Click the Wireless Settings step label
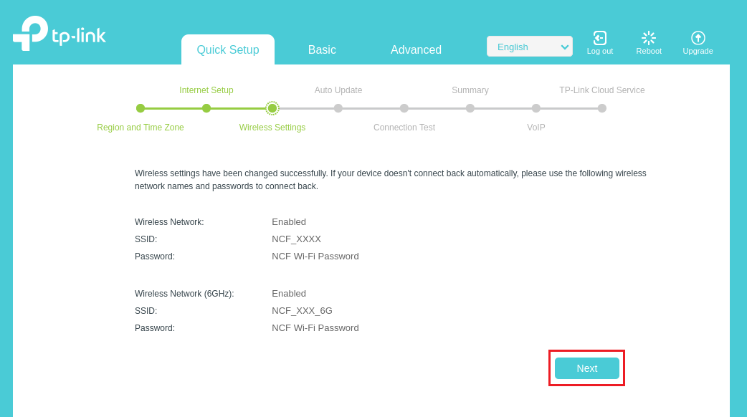 click(x=272, y=128)
